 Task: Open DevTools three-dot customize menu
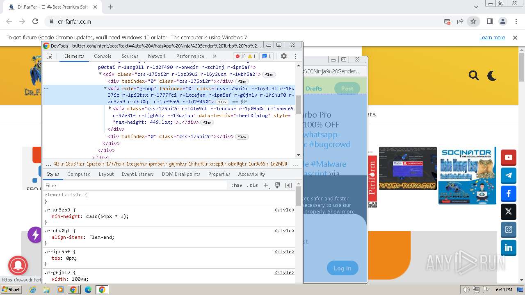[x=295, y=56]
